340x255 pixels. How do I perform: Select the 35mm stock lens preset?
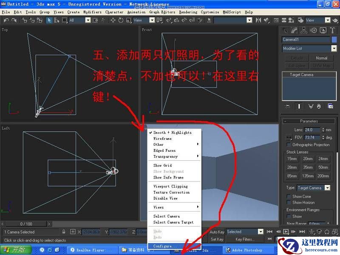(x=307, y=167)
